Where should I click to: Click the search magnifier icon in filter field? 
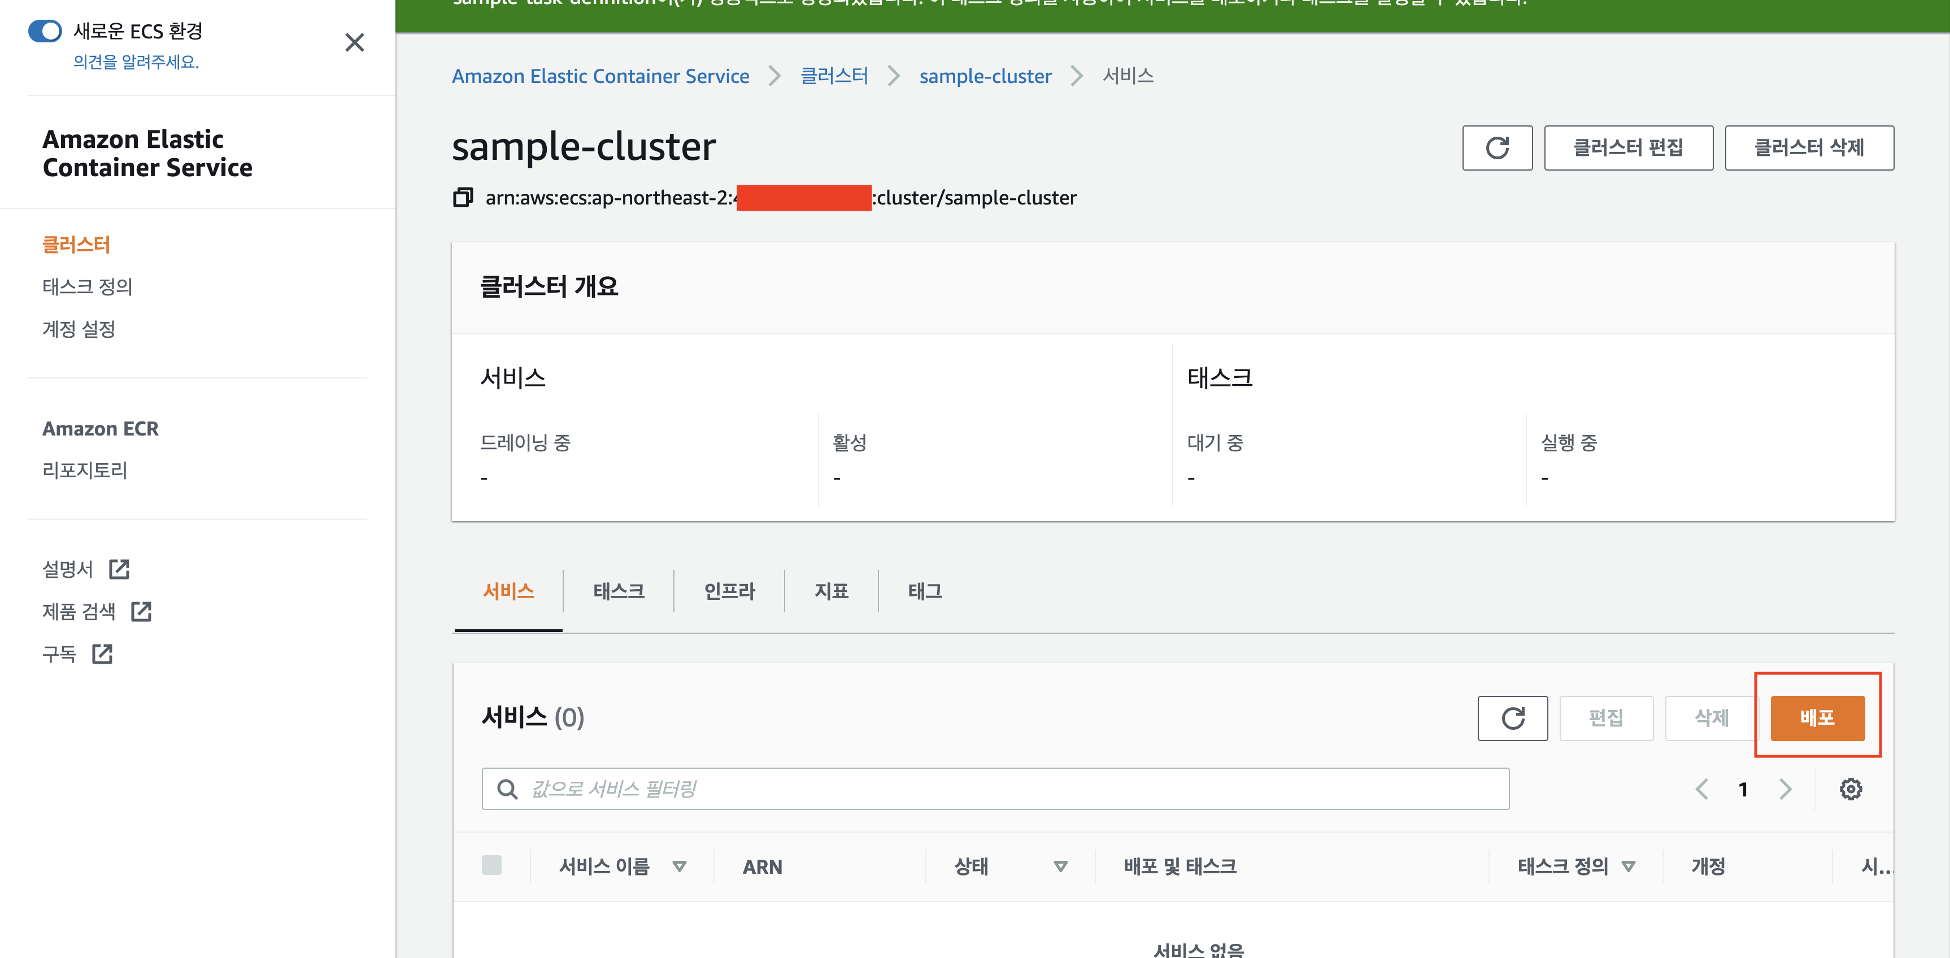click(x=507, y=789)
